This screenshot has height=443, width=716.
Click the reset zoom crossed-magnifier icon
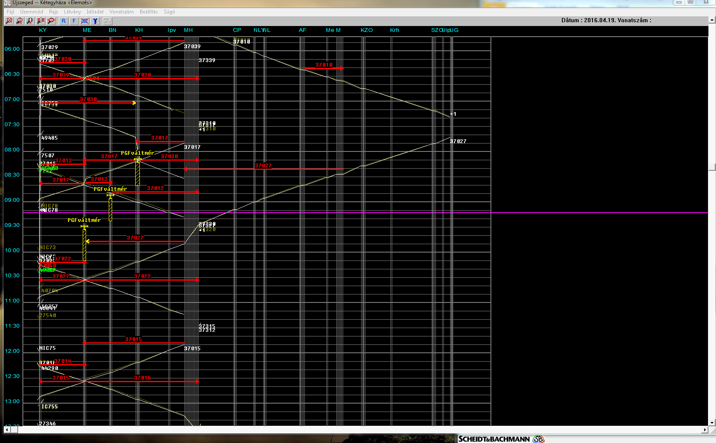click(9, 21)
